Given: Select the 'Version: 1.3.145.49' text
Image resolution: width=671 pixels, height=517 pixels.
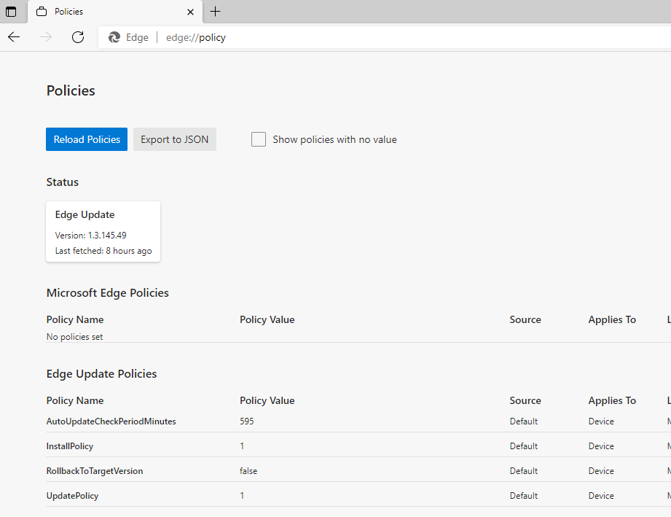Looking at the screenshot, I should click(x=91, y=235).
